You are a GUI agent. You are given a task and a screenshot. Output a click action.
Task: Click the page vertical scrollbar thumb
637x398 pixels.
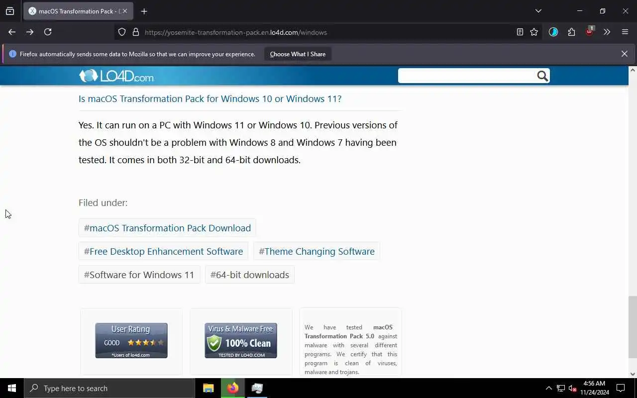633,327
